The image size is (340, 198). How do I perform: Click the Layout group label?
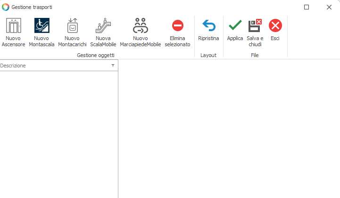point(208,55)
